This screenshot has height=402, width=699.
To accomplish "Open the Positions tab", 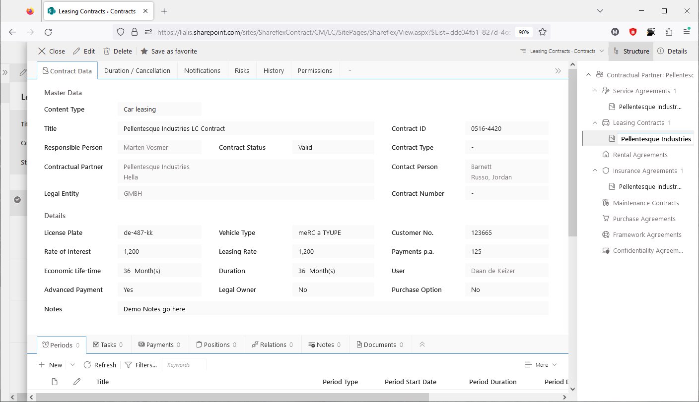I will (x=217, y=345).
